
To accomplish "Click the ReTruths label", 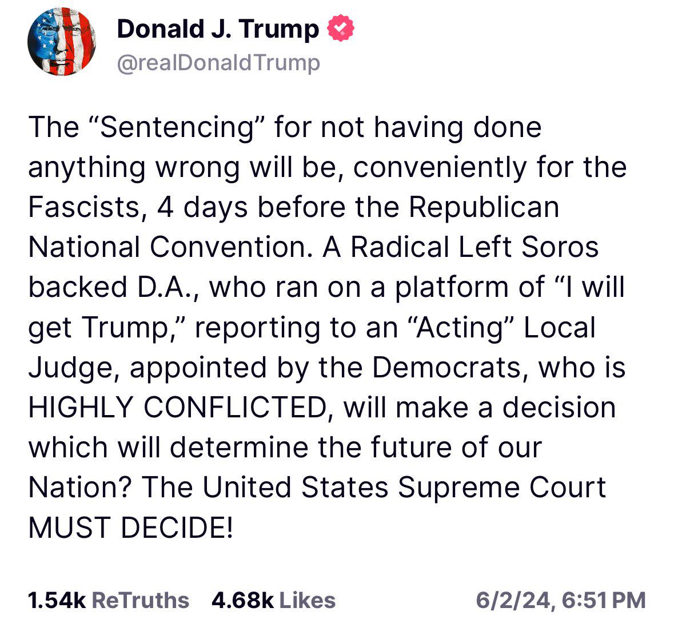I will (141, 600).
